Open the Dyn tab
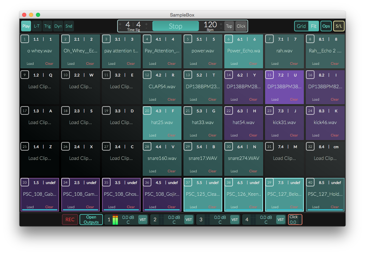This screenshot has height=254, width=365. point(58,26)
